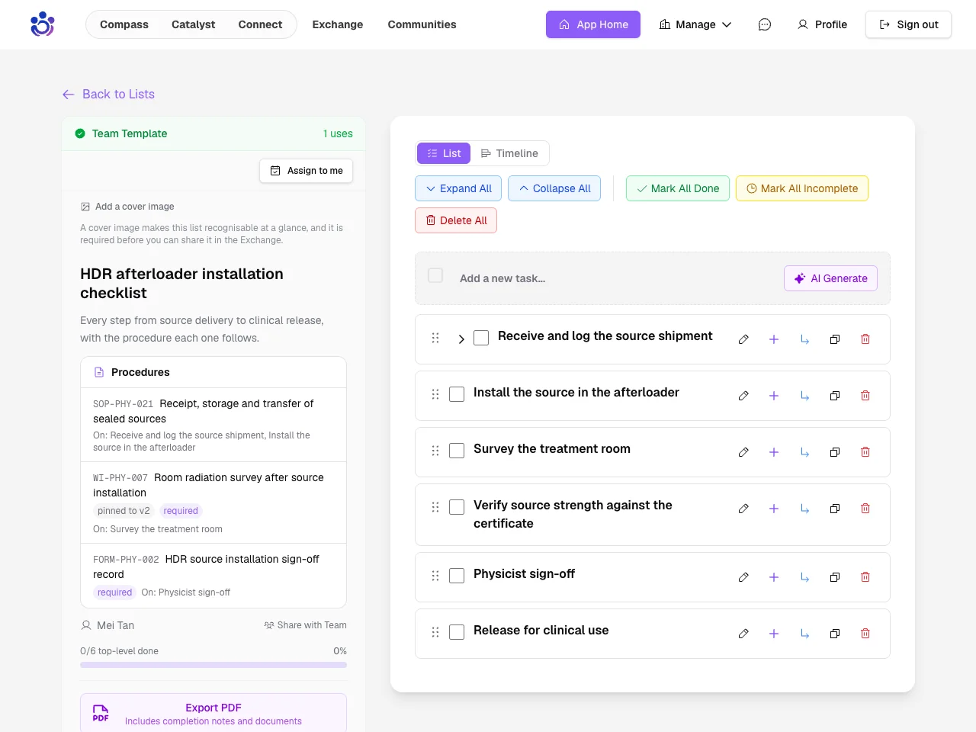Click Mark All Done
The height and width of the screenshot is (732, 976).
678,188
